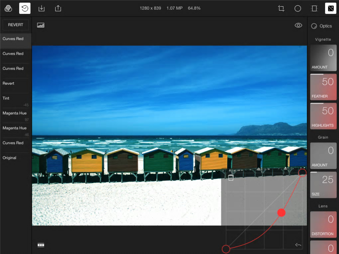The width and height of the screenshot is (339, 254).
Task: Toggle the eye icon to preview original
Action: click(x=298, y=25)
